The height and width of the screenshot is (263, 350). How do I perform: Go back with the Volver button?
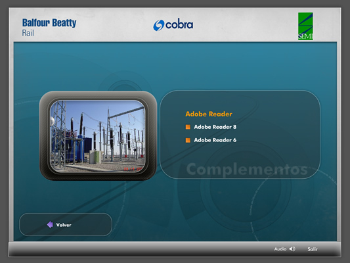pos(64,225)
